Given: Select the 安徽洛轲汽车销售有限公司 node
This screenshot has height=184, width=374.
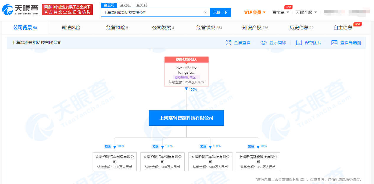Looking at the screenshot, I should [162, 162].
